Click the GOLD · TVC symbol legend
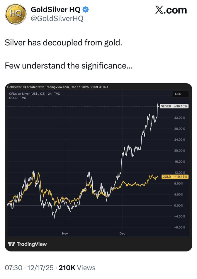Viewport: 197px width, 279px height. coord(18,98)
